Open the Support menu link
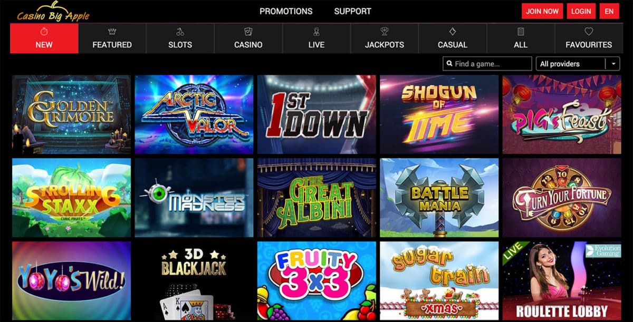 point(352,11)
